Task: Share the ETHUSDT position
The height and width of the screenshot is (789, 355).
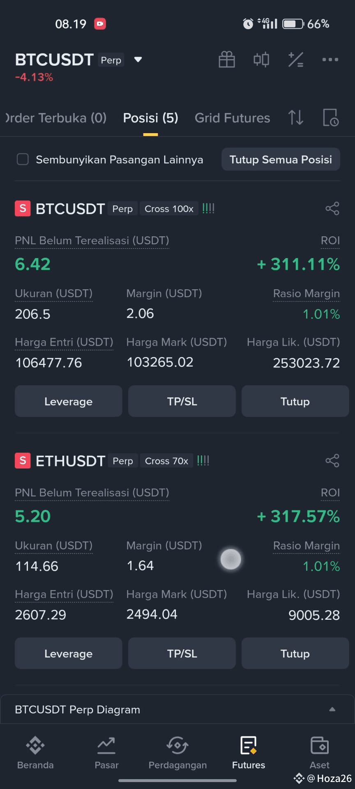Action: [332, 461]
